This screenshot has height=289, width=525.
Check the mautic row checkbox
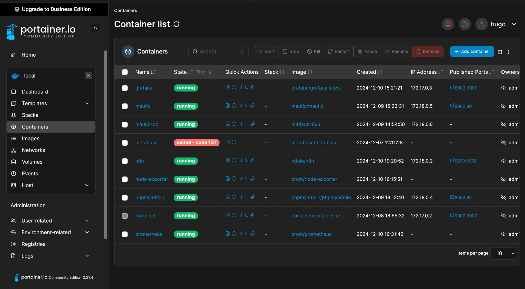click(x=125, y=106)
